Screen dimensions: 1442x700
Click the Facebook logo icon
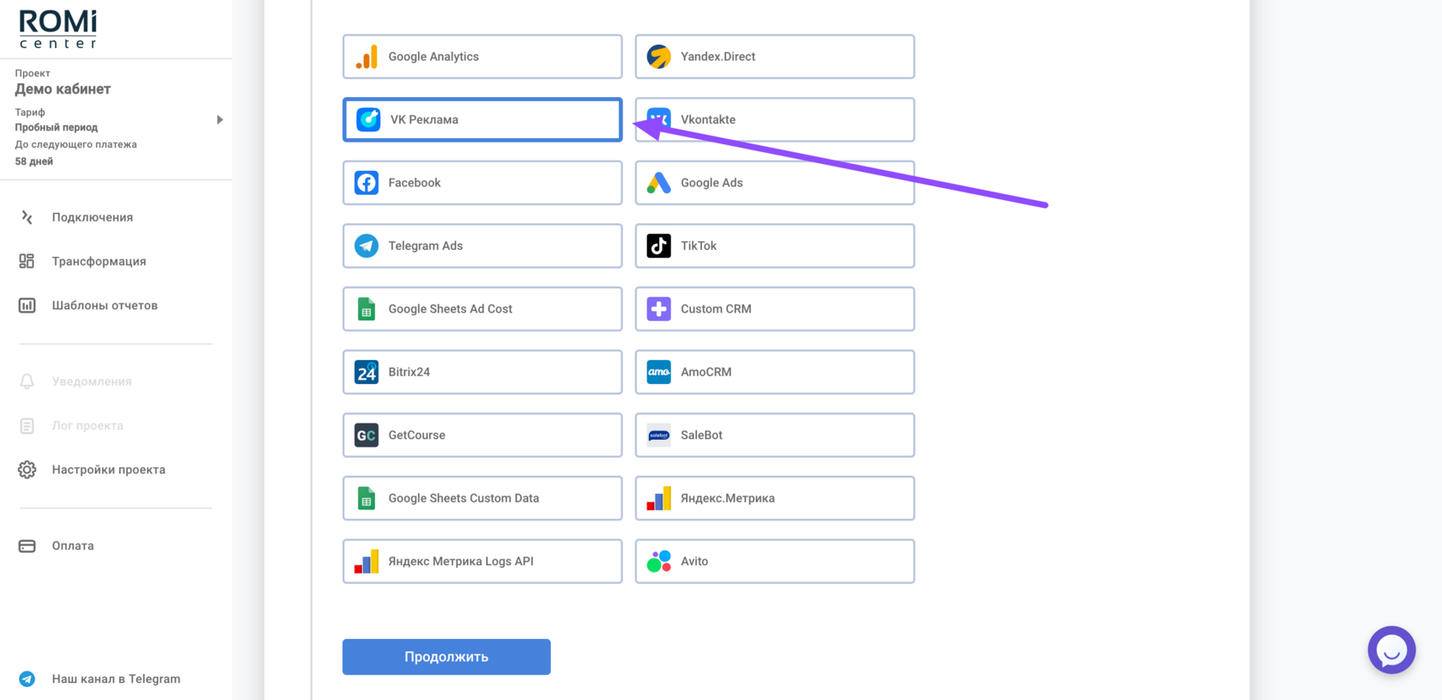pyautogui.click(x=367, y=183)
